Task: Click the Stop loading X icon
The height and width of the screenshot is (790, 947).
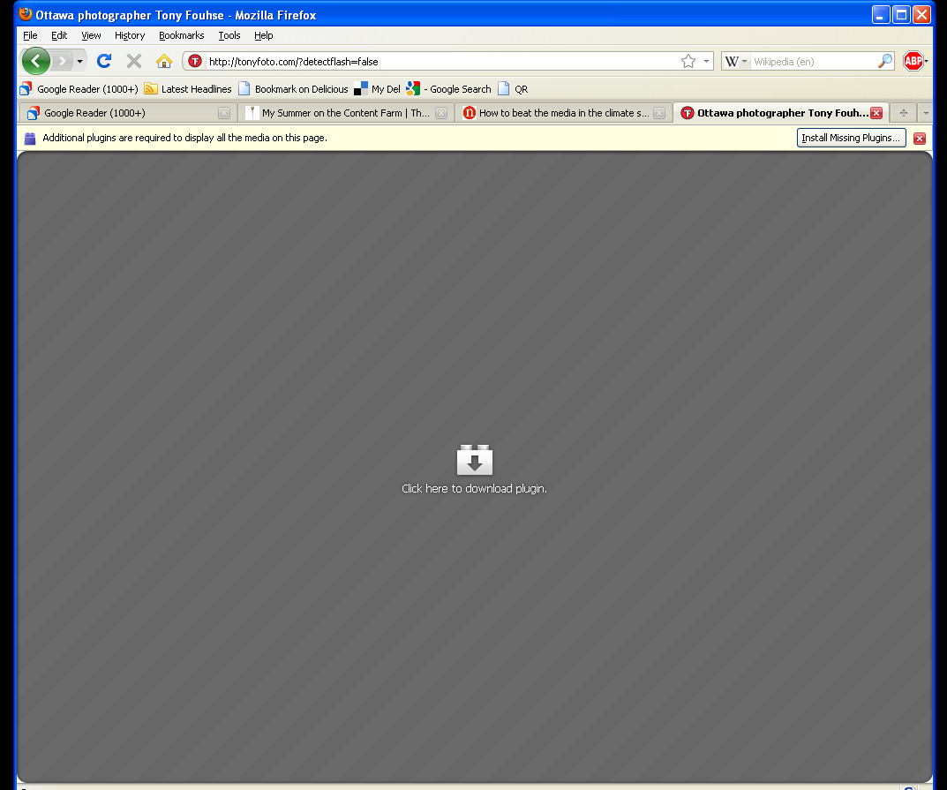Action: [x=134, y=61]
